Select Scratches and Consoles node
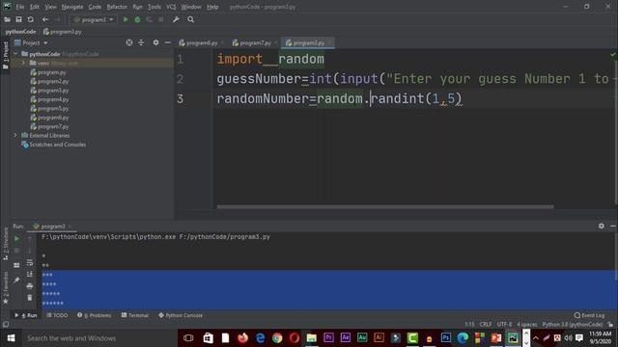618x347 pixels. [x=54, y=145]
